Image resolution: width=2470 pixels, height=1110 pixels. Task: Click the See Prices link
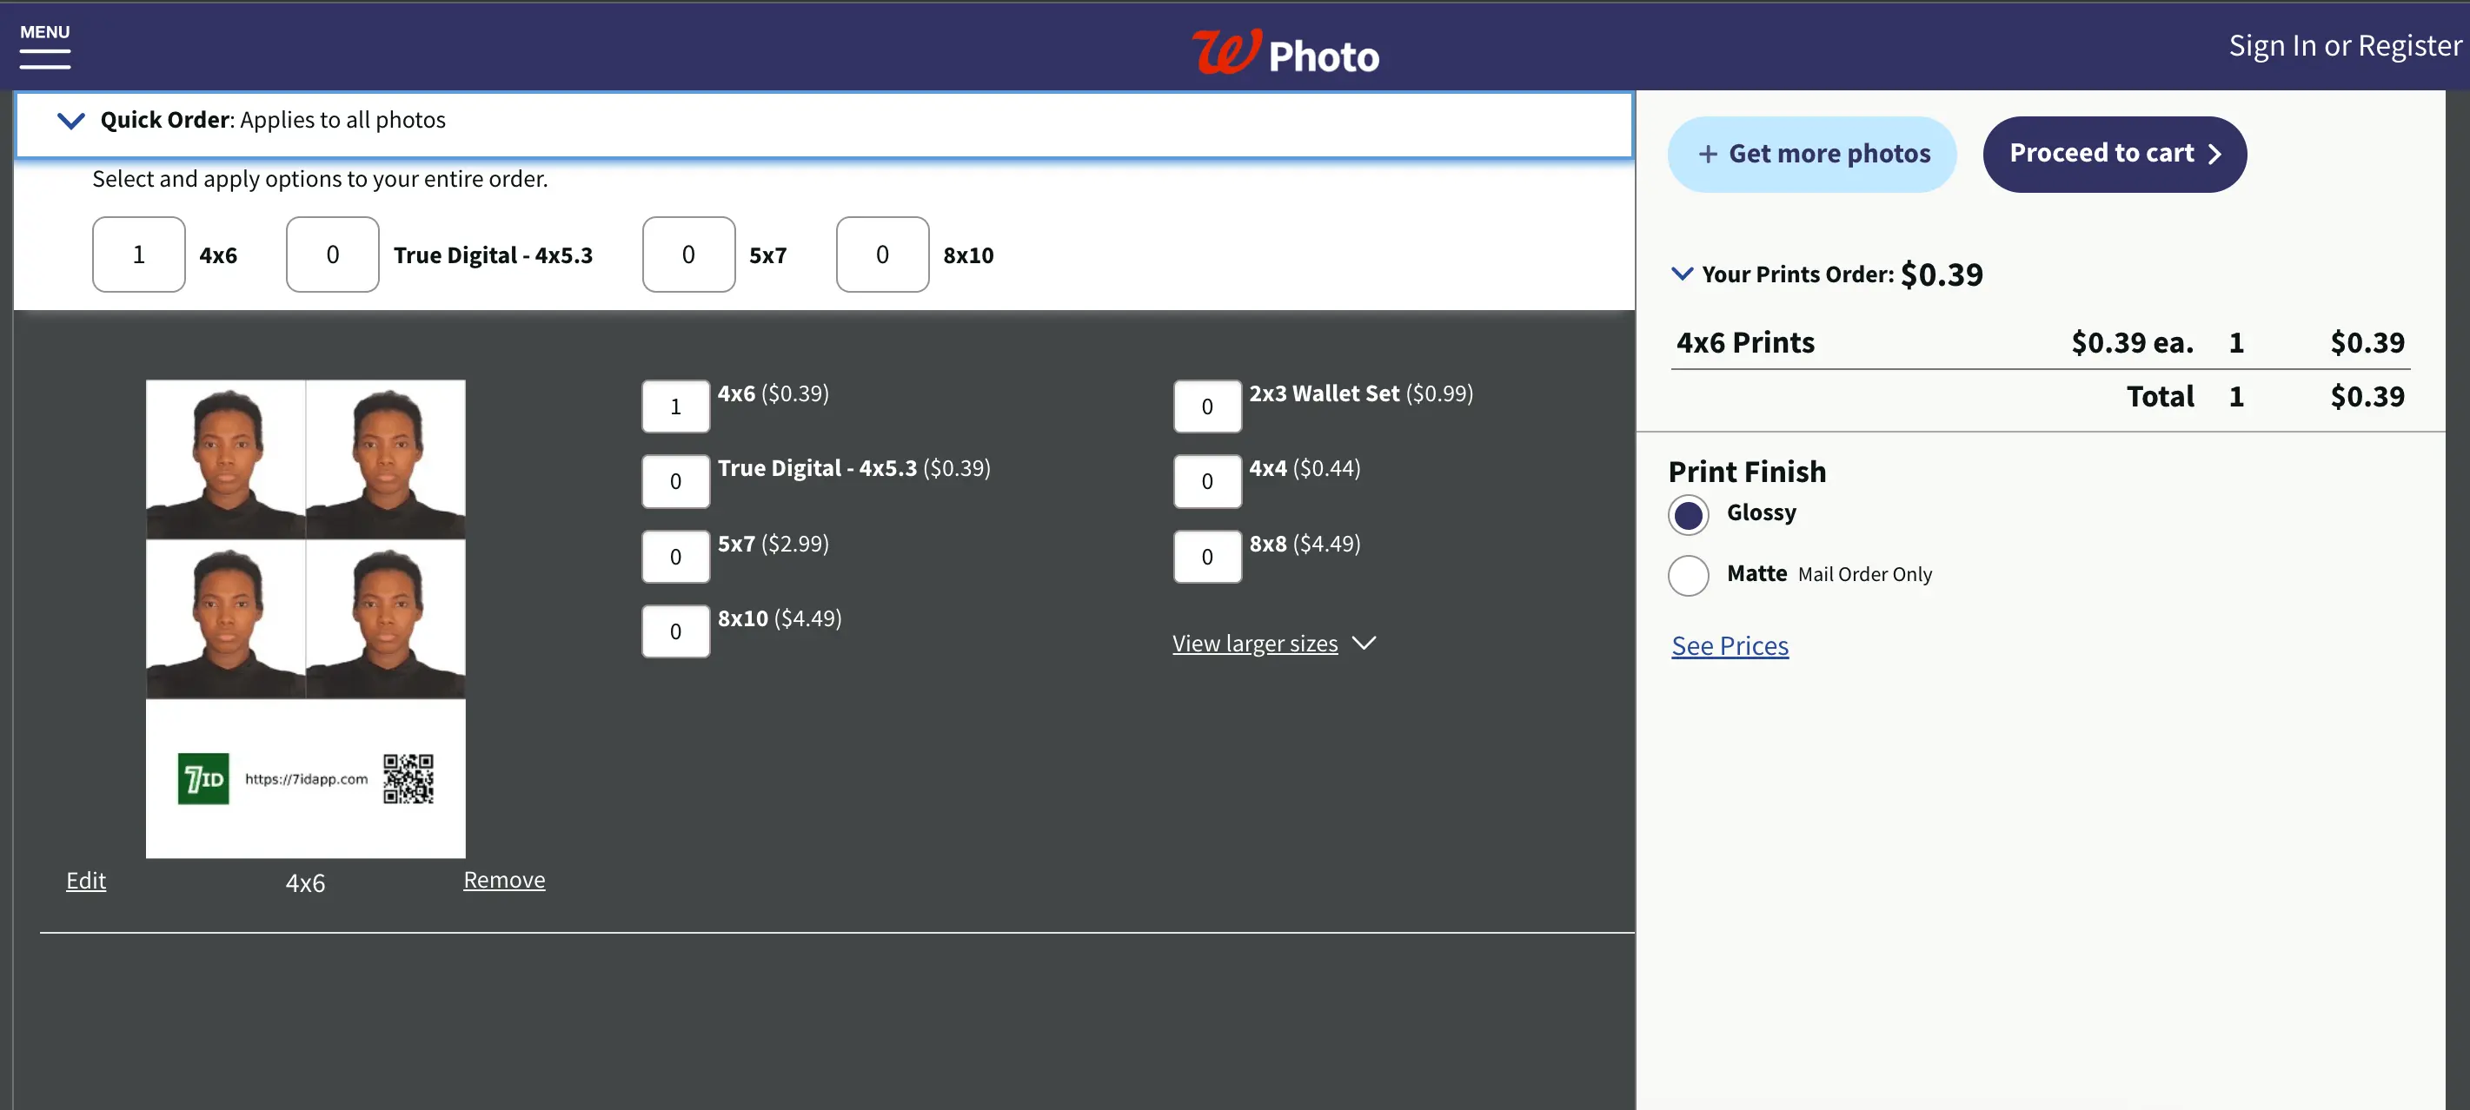pyautogui.click(x=1730, y=645)
